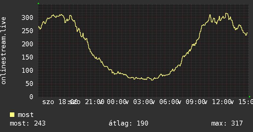Click the 06:00 time axis label
The image size is (253, 132).
(x=169, y=102)
